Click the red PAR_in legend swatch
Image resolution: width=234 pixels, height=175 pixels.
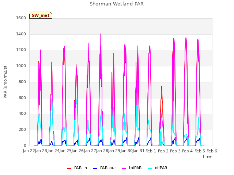point(69,168)
